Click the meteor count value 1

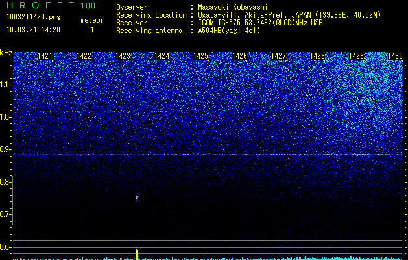pos(92,30)
